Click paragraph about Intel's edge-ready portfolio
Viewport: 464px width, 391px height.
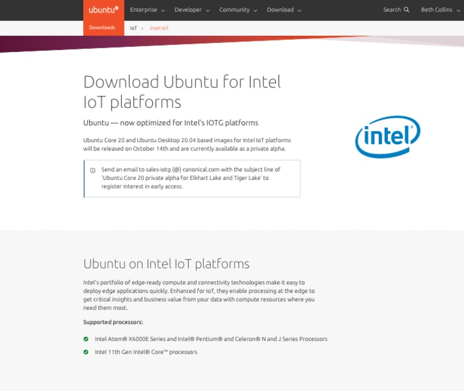[x=199, y=295]
